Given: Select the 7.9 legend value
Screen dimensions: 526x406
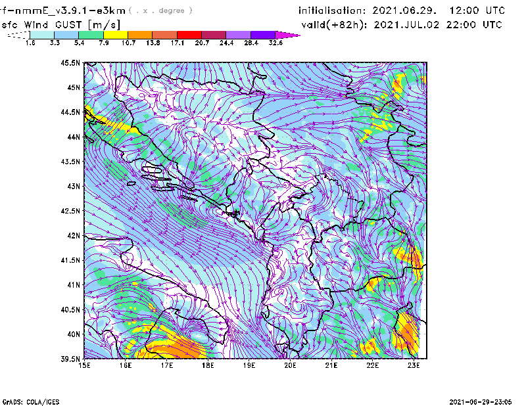Looking at the screenshot, I should tap(104, 43).
